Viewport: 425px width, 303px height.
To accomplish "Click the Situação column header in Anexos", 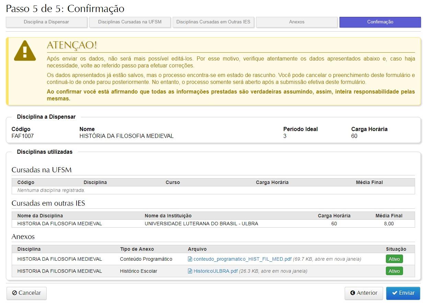I will [396, 249].
